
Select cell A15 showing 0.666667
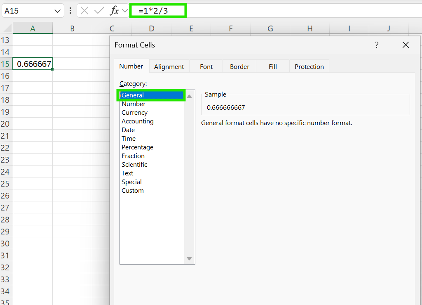pyautogui.click(x=33, y=64)
